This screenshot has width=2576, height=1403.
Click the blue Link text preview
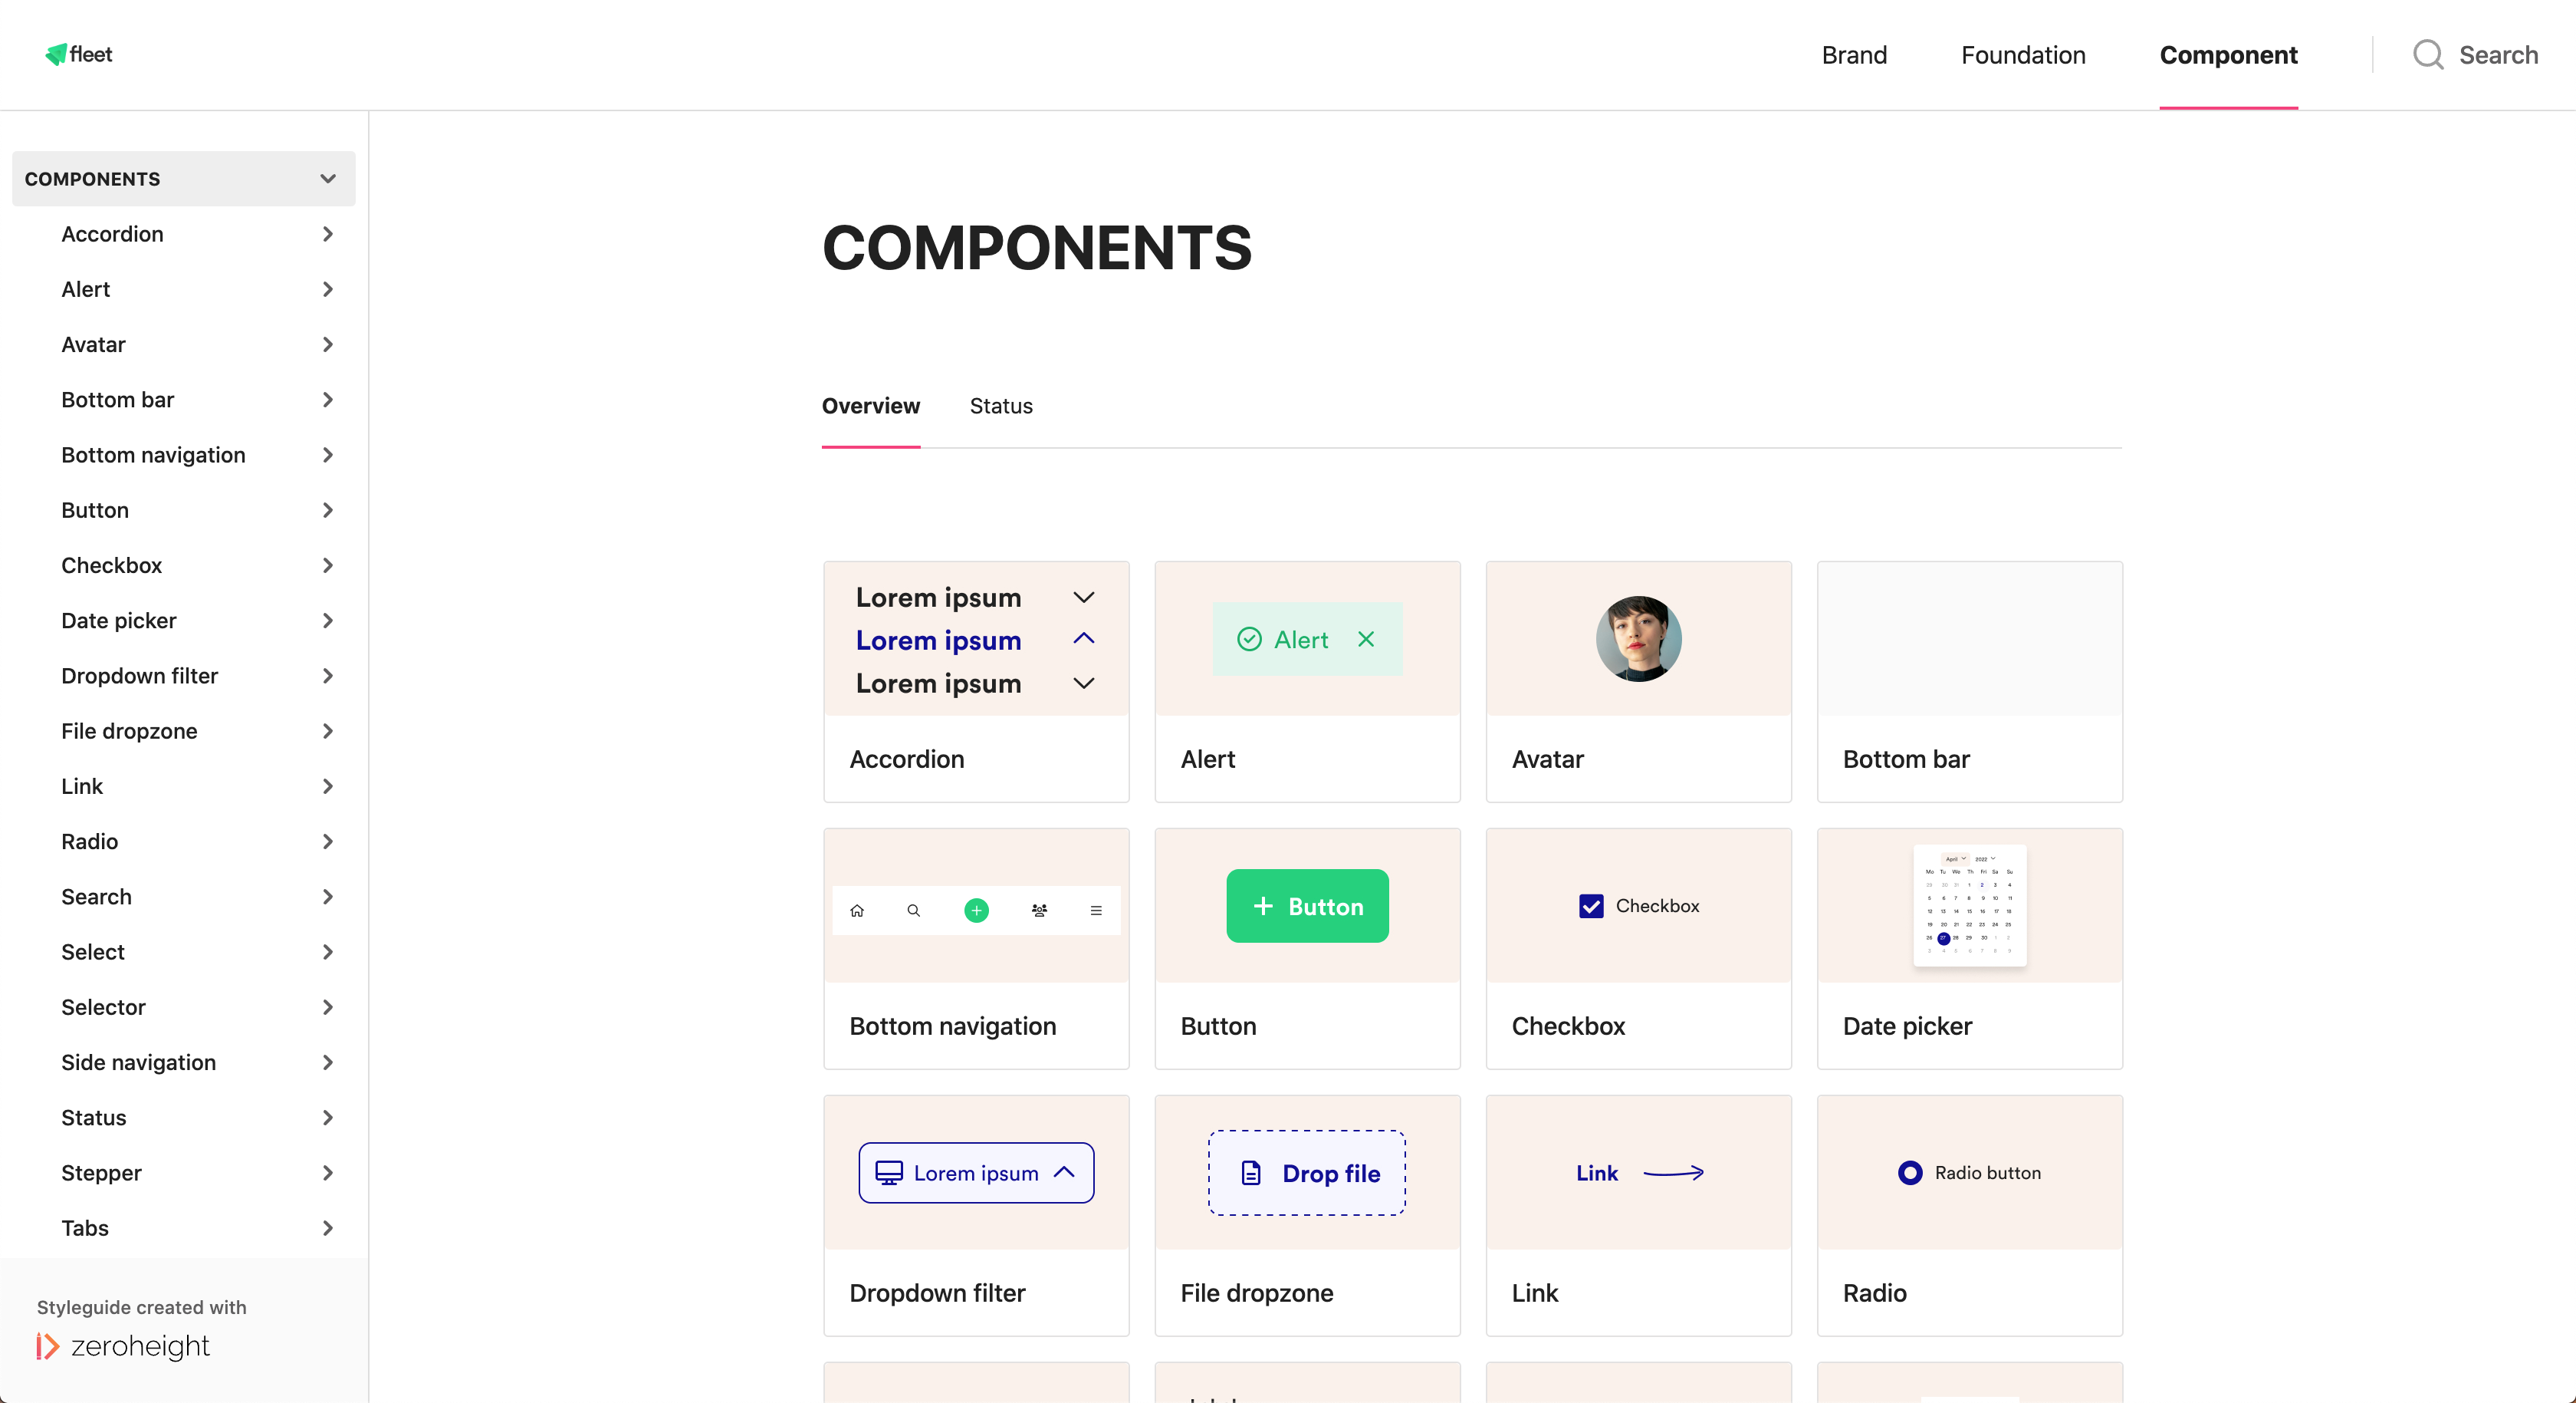(x=1597, y=1173)
